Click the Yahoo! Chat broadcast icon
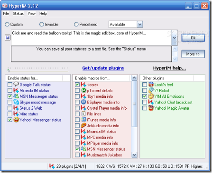Image resolution: width=212 pixels, height=173 pixels. pos(151,102)
